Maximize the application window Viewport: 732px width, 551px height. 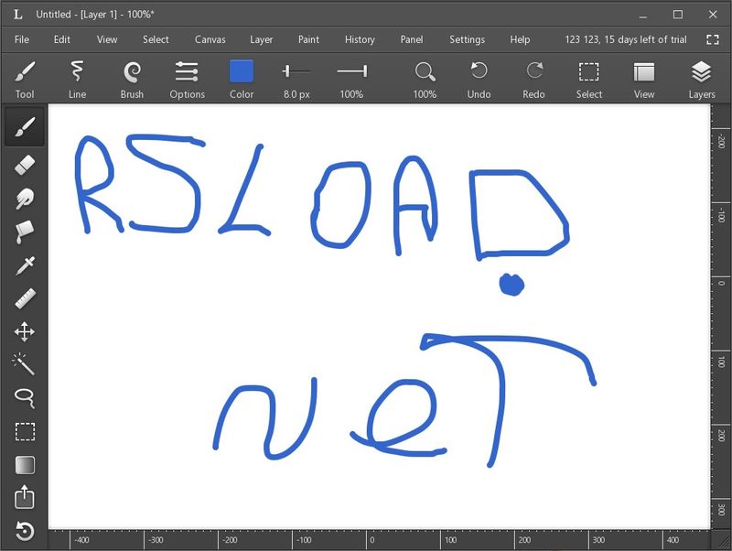678,15
